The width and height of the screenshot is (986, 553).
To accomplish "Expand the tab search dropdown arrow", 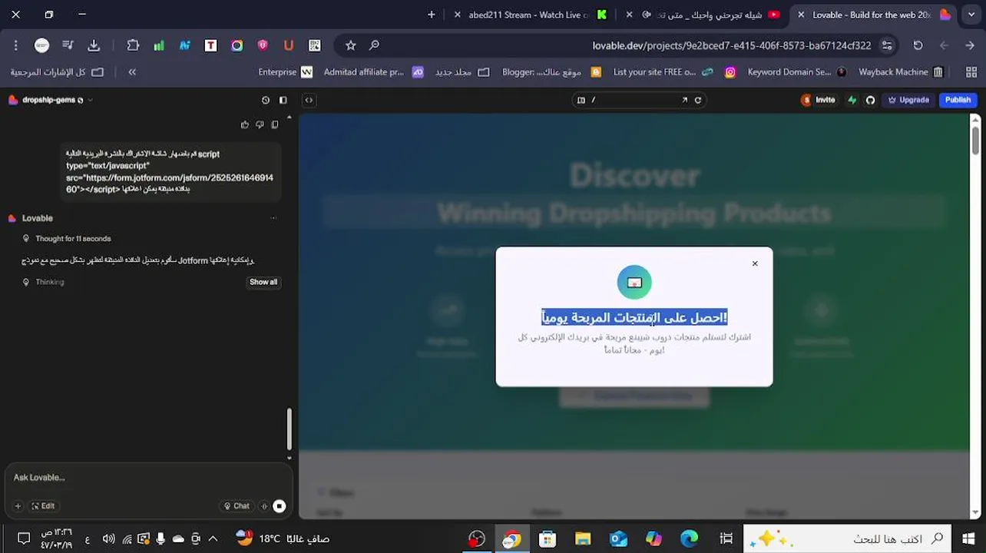I will (x=972, y=15).
